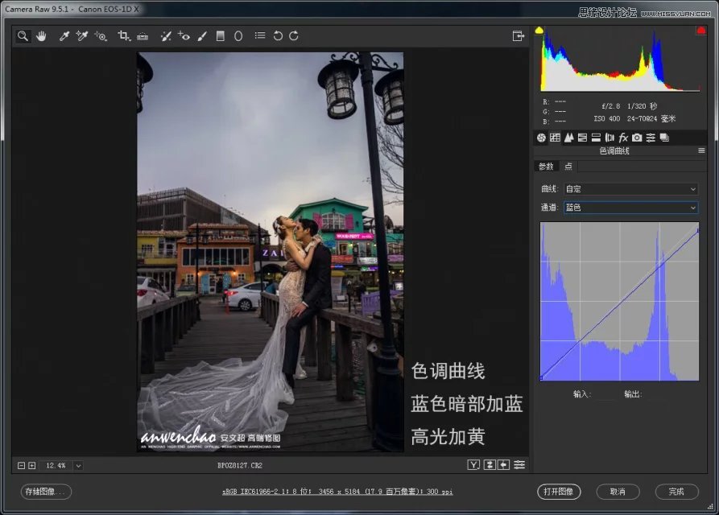Select the Graduated Filter tool
719x515 pixels.
pos(221,35)
